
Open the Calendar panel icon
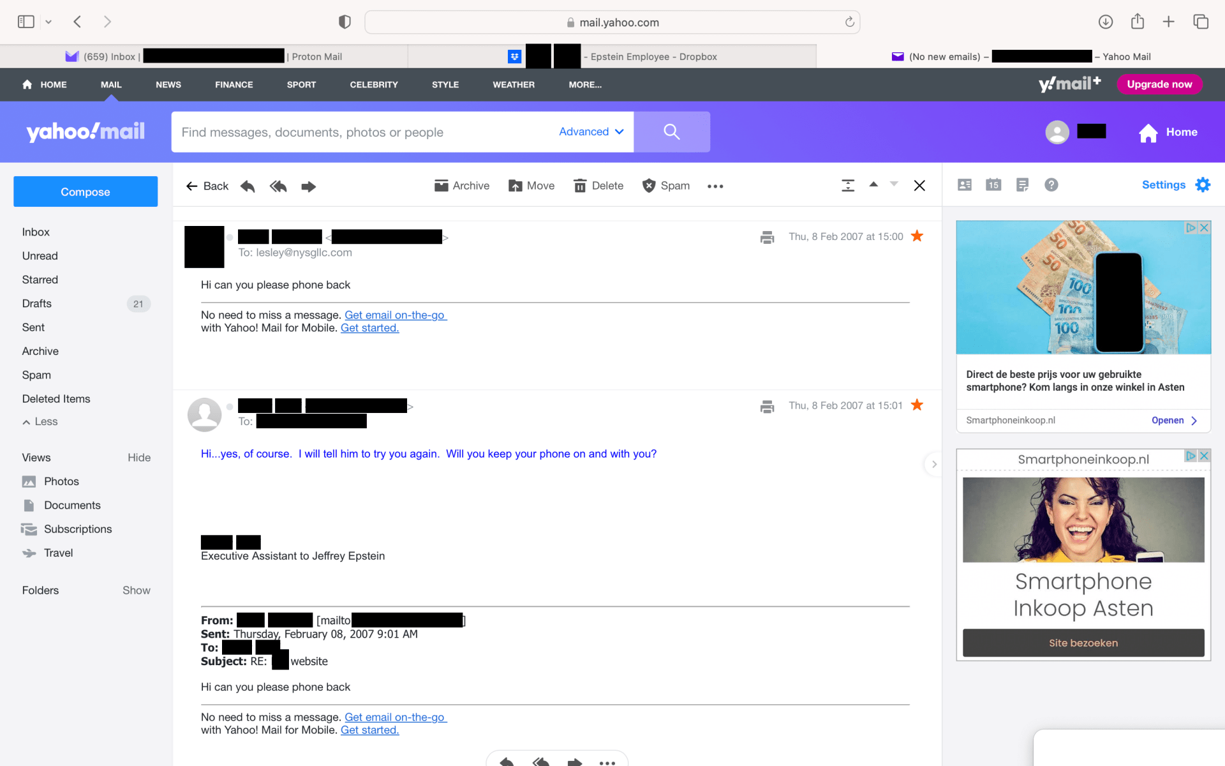point(993,185)
